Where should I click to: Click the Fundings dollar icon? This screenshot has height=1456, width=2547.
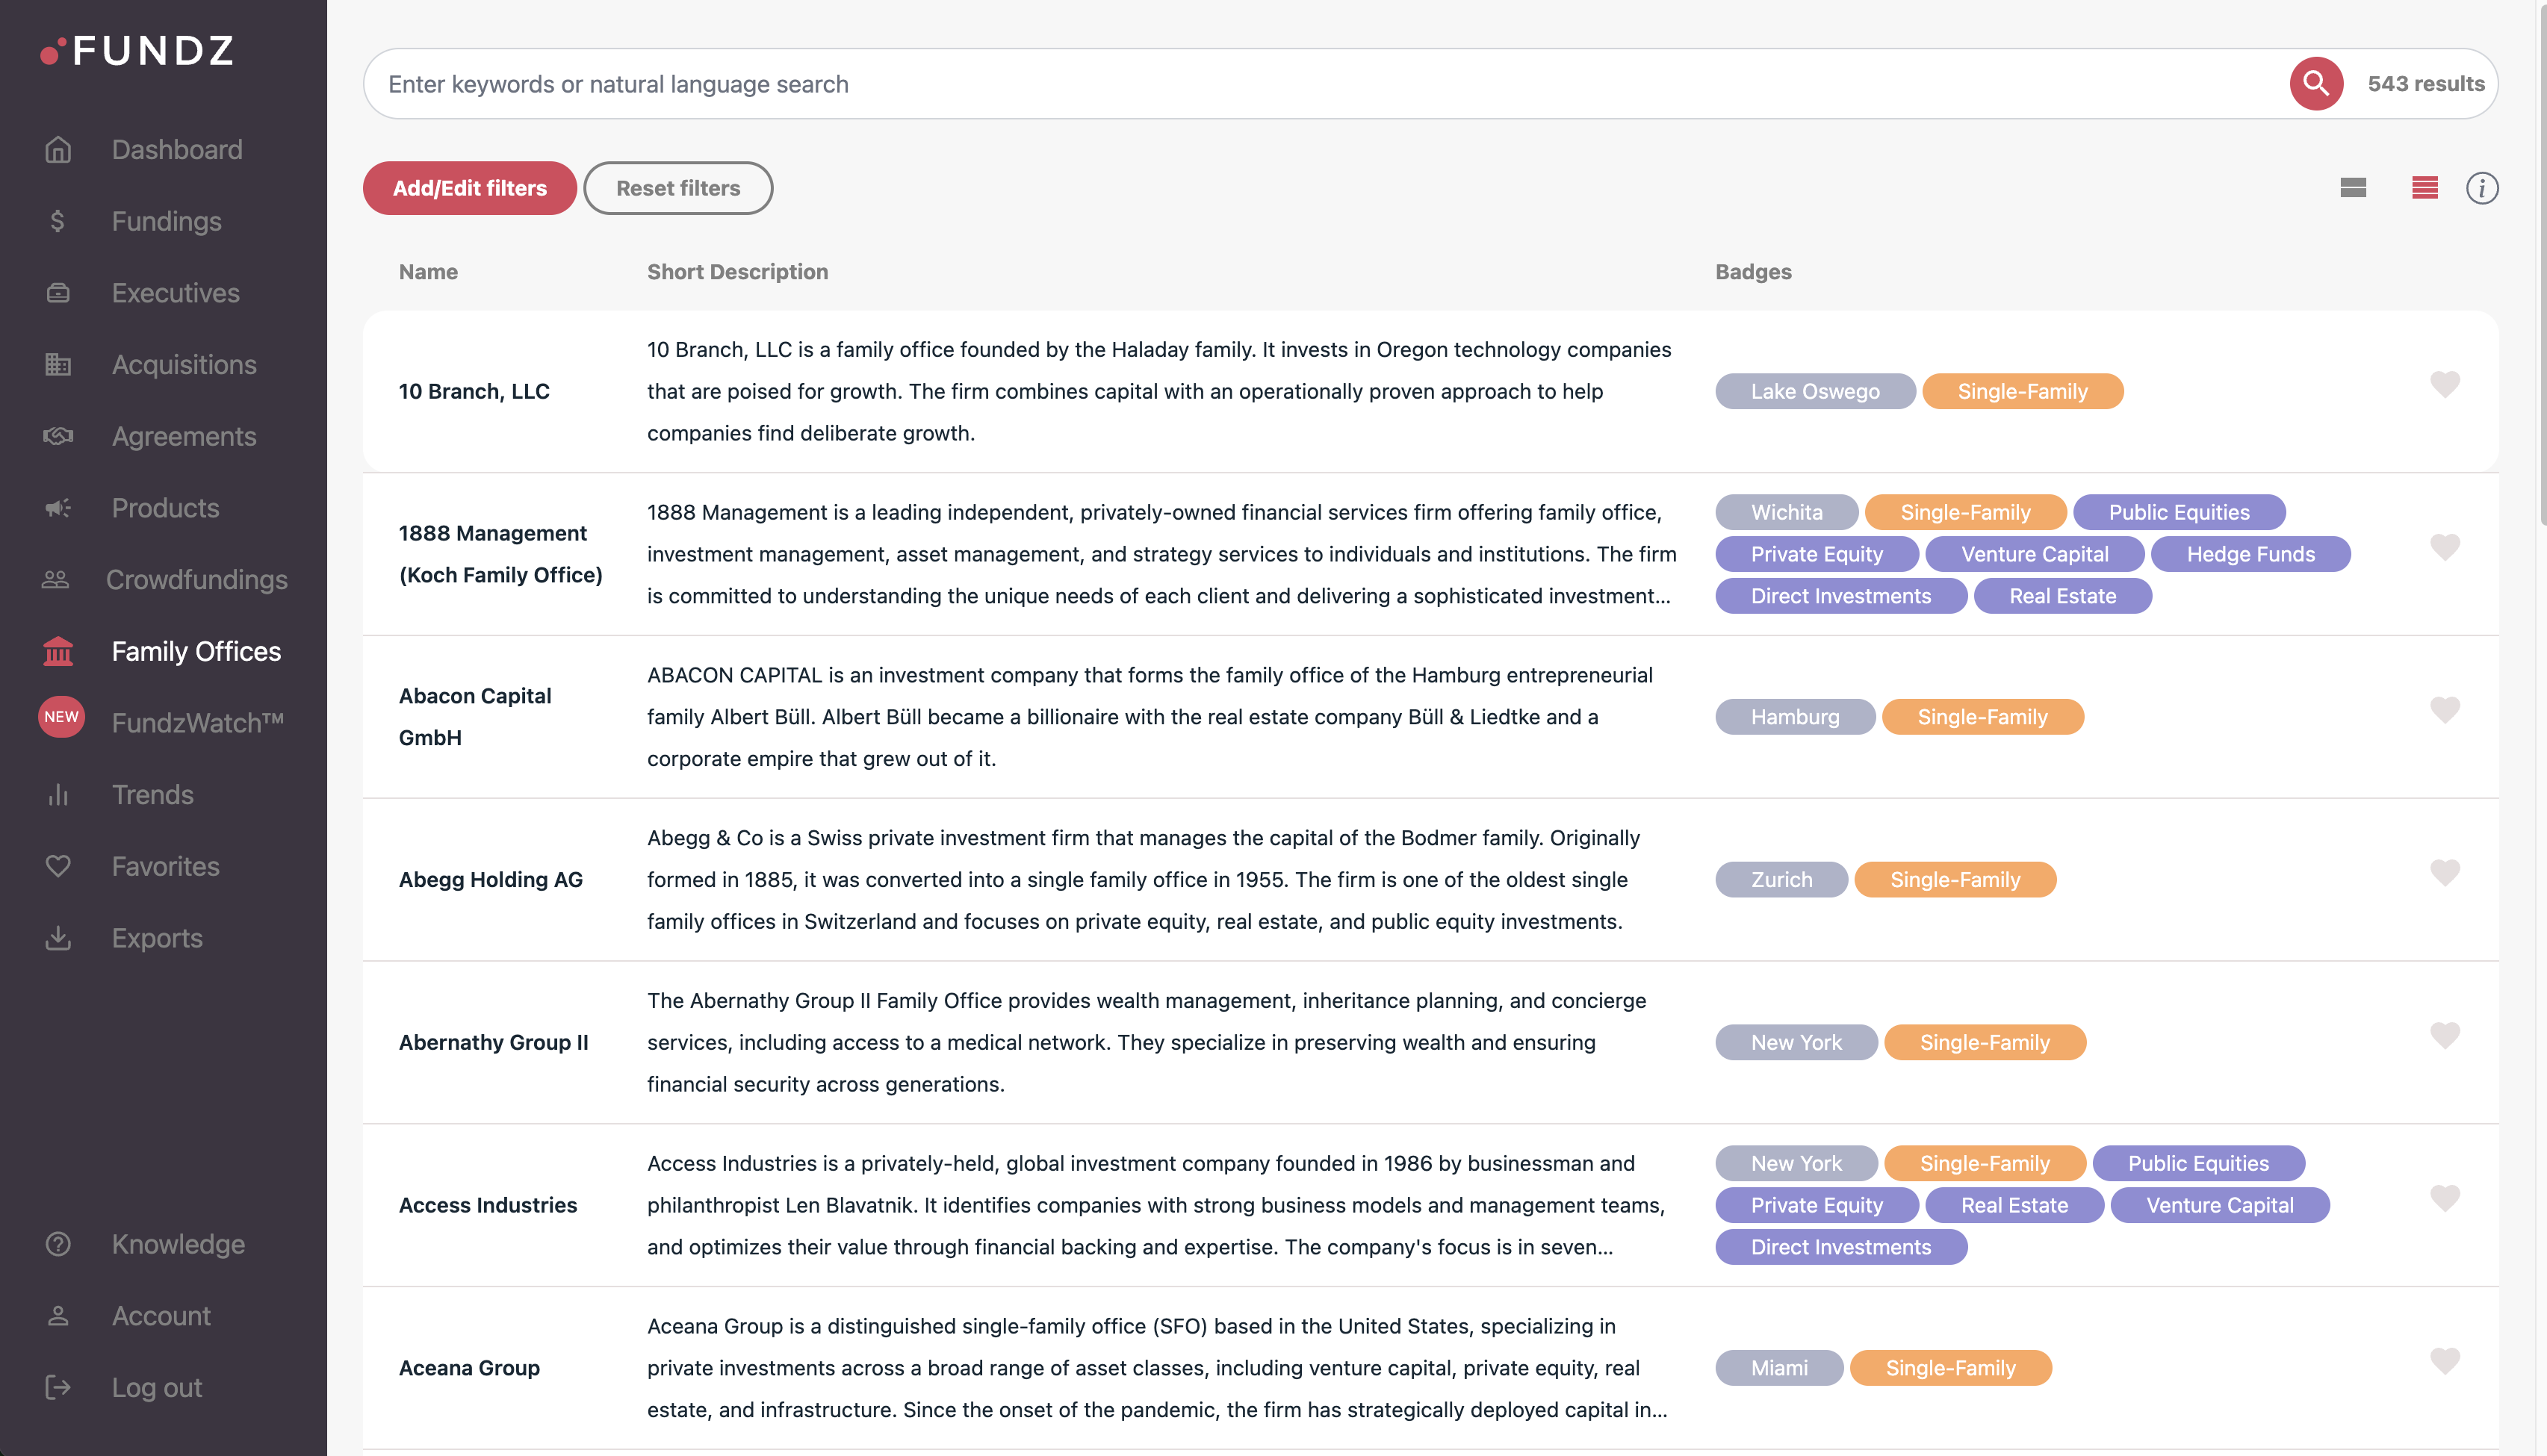coord(58,221)
